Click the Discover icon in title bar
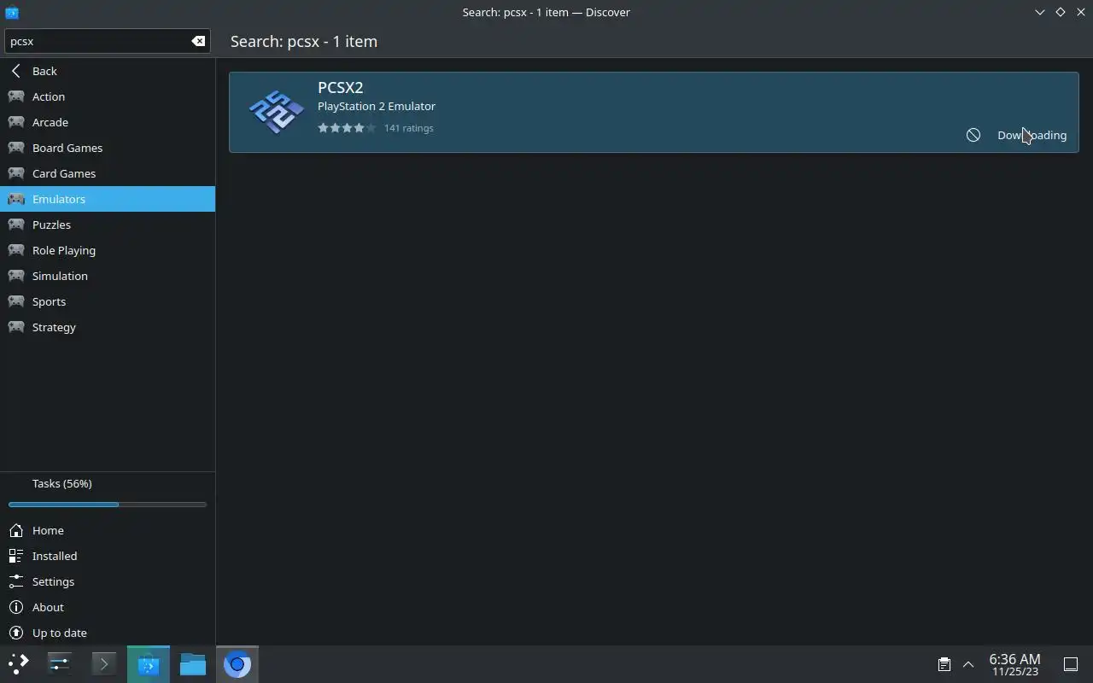The height and width of the screenshot is (683, 1093). [x=11, y=12]
